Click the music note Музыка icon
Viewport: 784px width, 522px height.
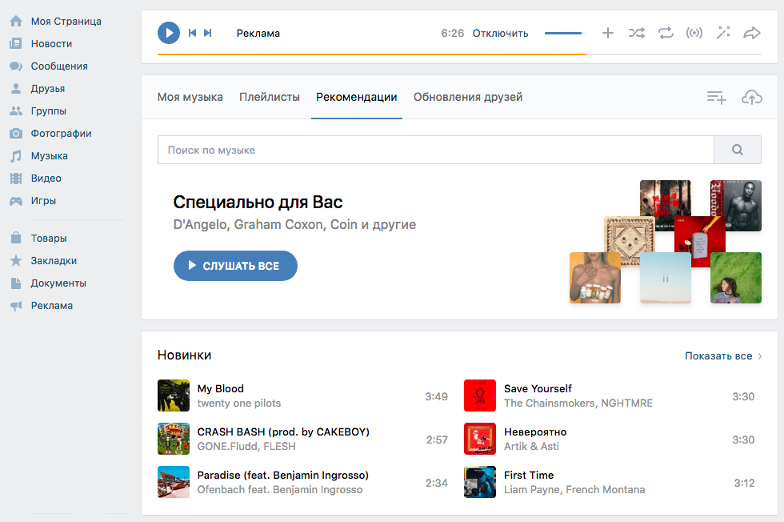[x=16, y=155]
